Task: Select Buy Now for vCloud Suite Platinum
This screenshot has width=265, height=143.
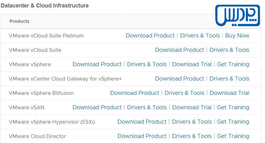Action: click(x=237, y=36)
